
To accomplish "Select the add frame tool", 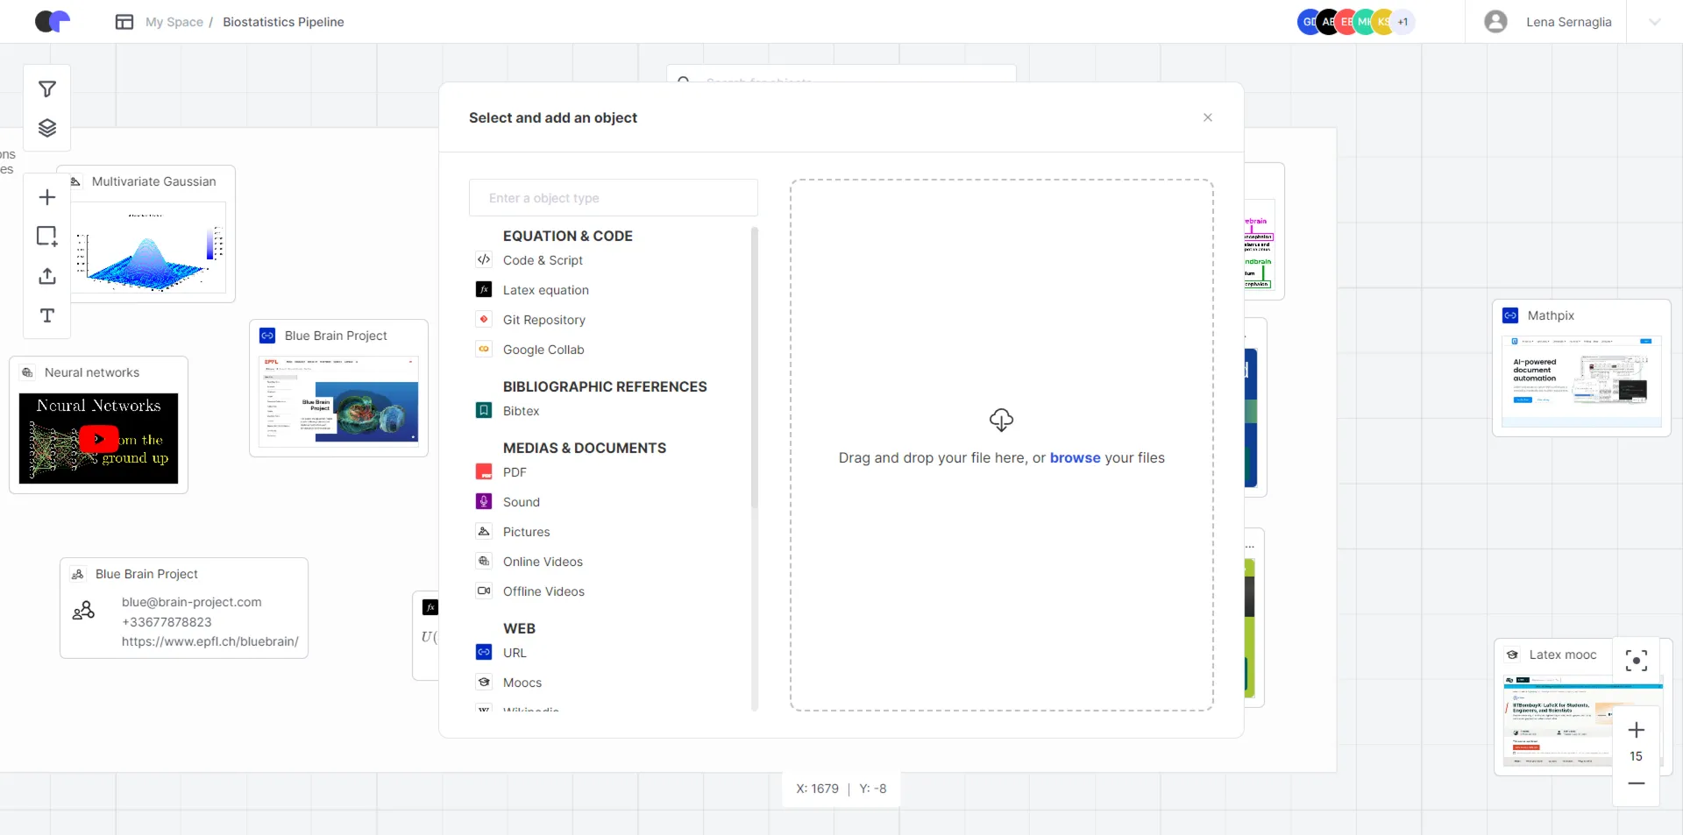I will click(x=47, y=237).
